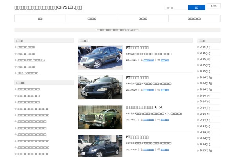Open the November 2014 monthly archive
This screenshot has width=235, height=157.
(x=206, y=83)
